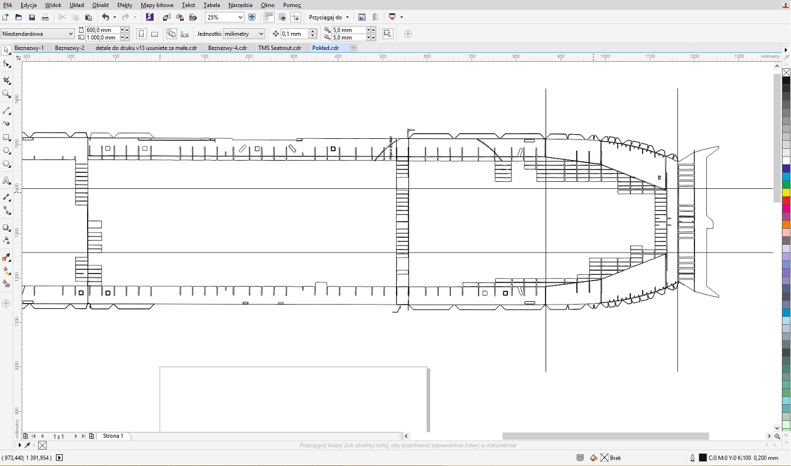Activate the Text tool
The image size is (791, 466).
6,181
